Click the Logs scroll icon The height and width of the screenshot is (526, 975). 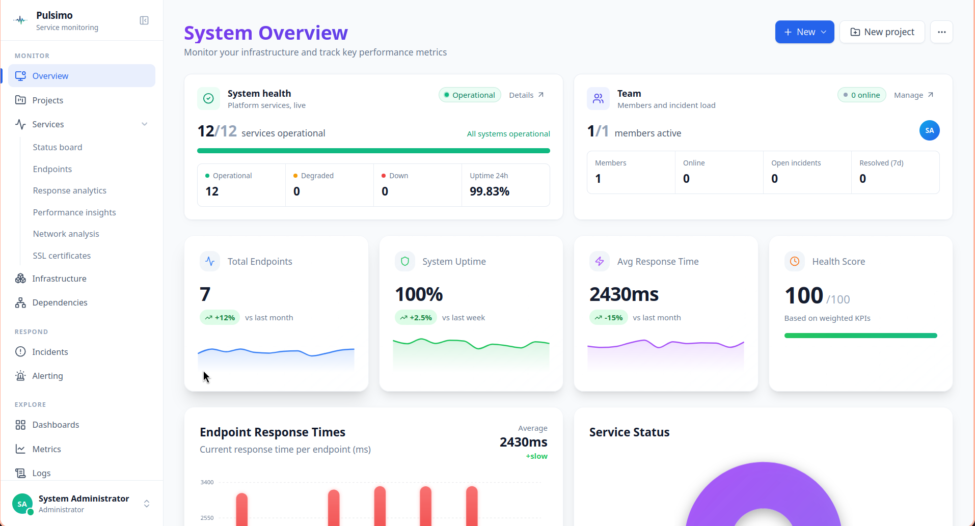pyautogui.click(x=20, y=473)
